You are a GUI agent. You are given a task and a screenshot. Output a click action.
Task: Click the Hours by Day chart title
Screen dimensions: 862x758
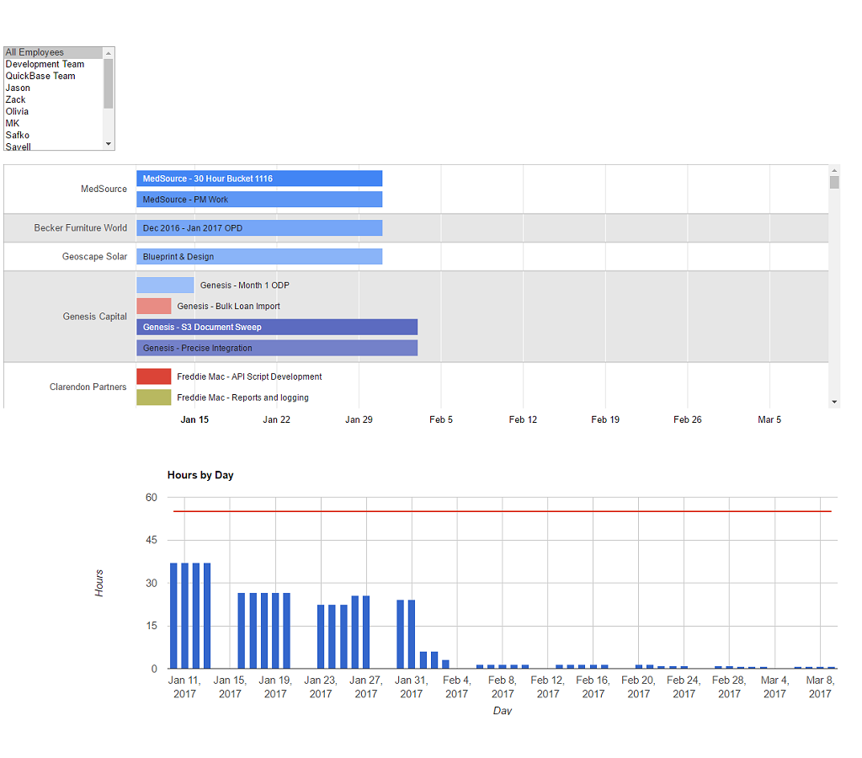point(200,475)
